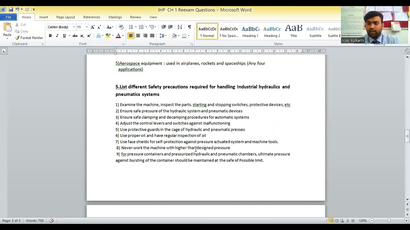Screen dimensions: 410x230
Task: Decrease paragraph indent
Action: pos(164,27)
